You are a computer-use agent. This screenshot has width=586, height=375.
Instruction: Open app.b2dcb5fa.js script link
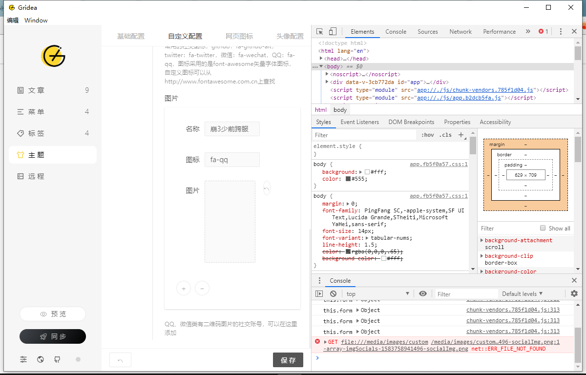[459, 98]
